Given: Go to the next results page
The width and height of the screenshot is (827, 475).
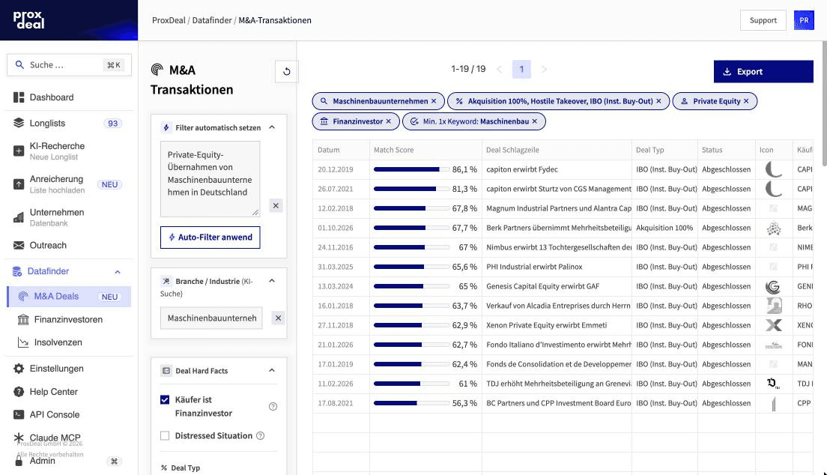Looking at the screenshot, I should (x=544, y=69).
